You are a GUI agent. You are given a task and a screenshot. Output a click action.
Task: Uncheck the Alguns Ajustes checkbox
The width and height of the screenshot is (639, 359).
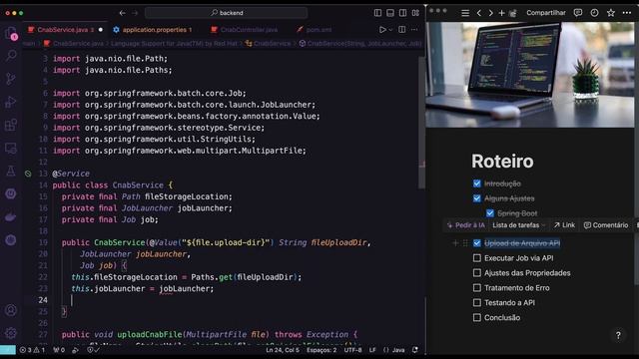477,198
